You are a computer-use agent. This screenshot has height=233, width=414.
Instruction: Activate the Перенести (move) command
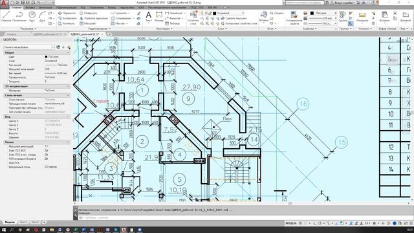67,13
